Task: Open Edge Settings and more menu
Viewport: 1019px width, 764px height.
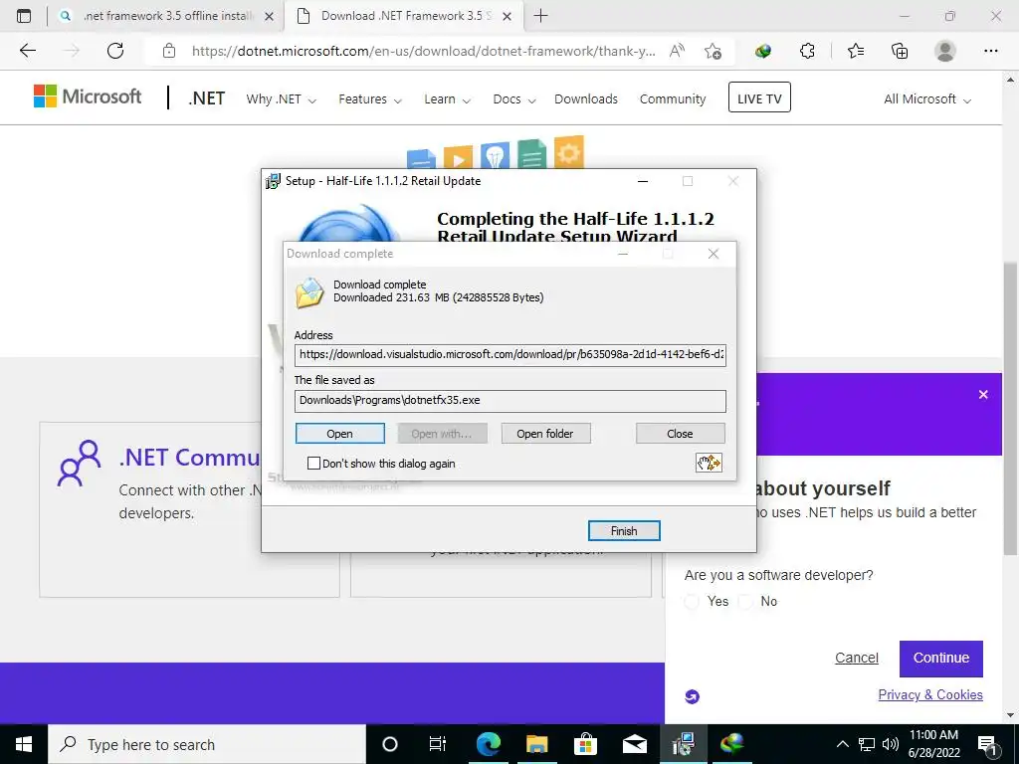Action: pos(991,51)
